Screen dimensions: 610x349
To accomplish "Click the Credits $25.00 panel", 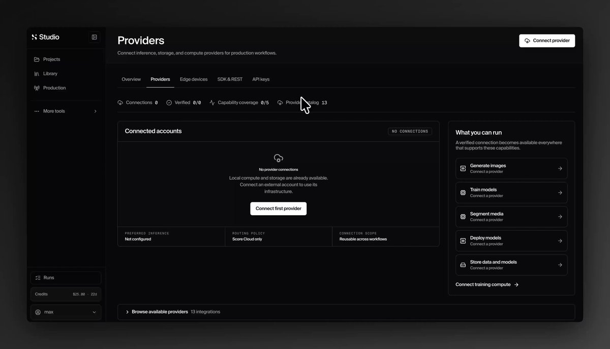I will pos(66,294).
